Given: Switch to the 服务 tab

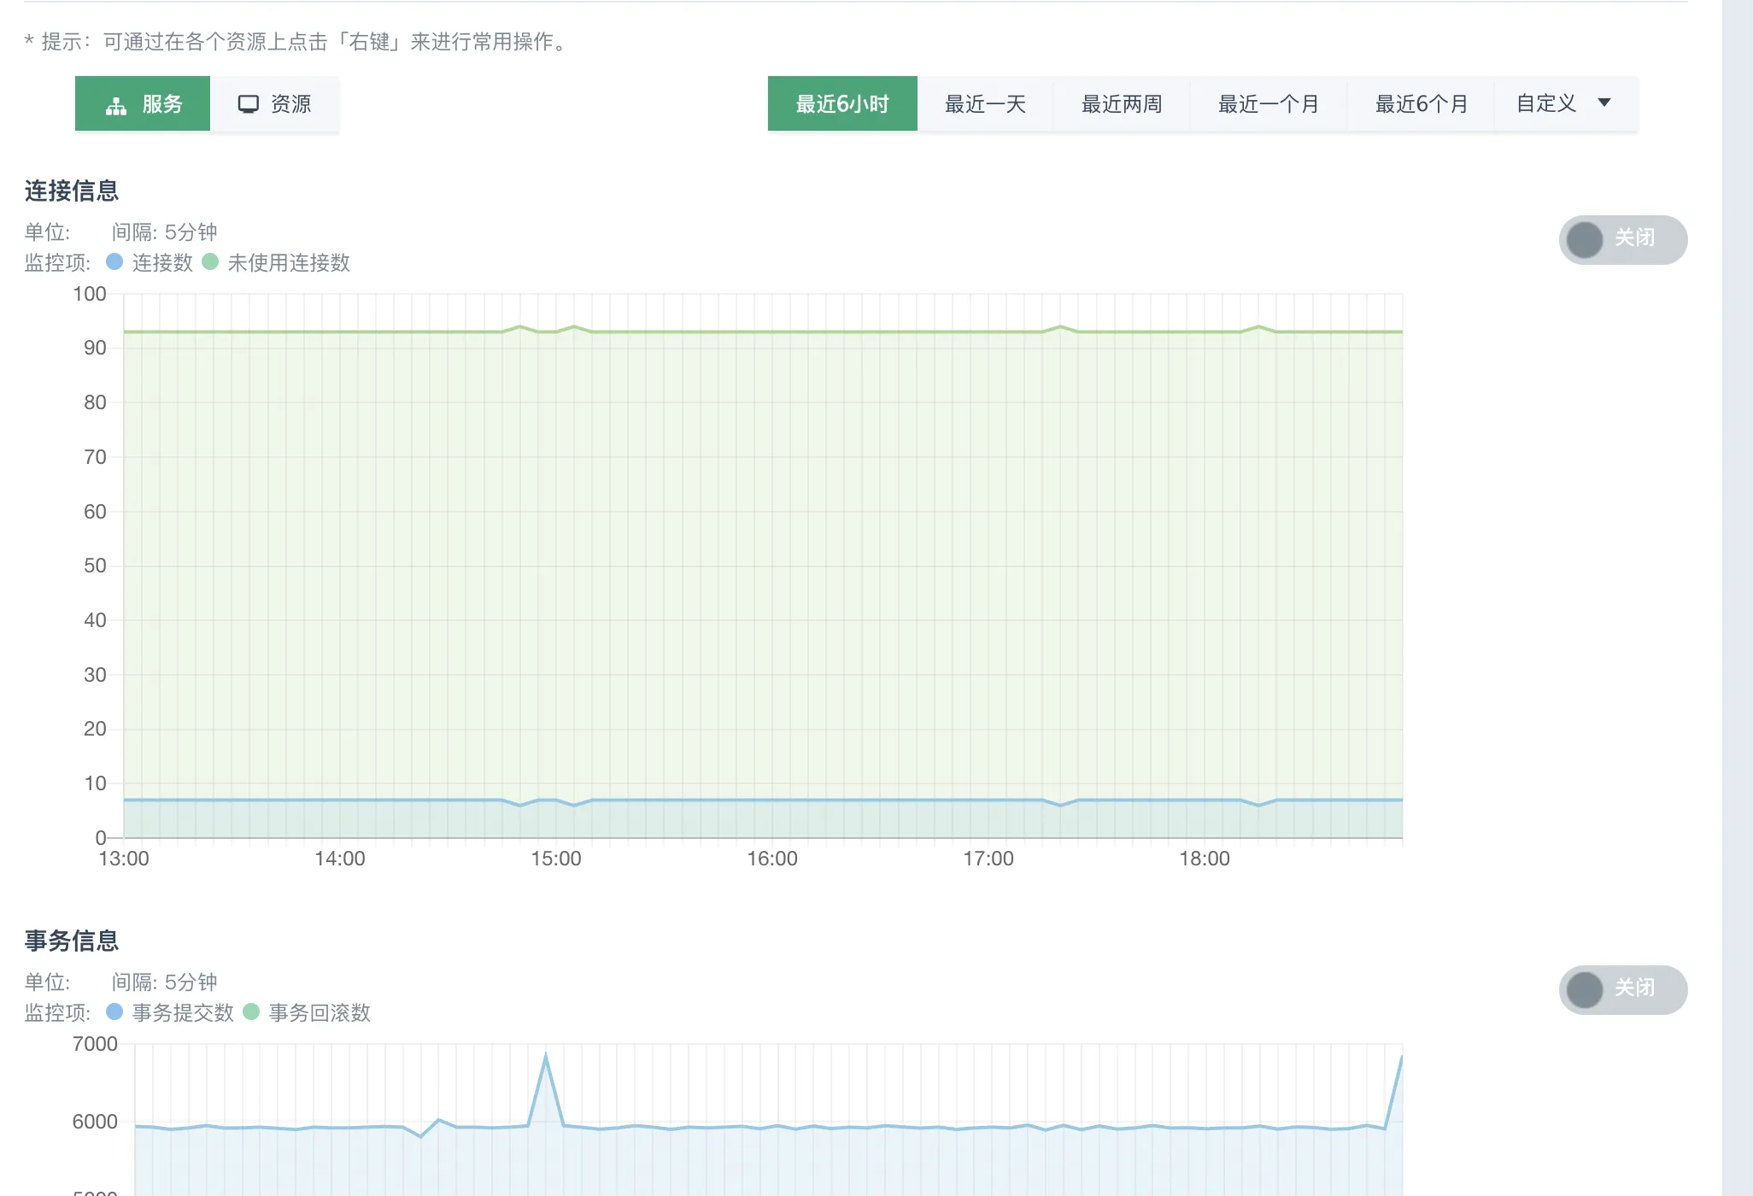Looking at the screenshot, I should coord(143,103).
